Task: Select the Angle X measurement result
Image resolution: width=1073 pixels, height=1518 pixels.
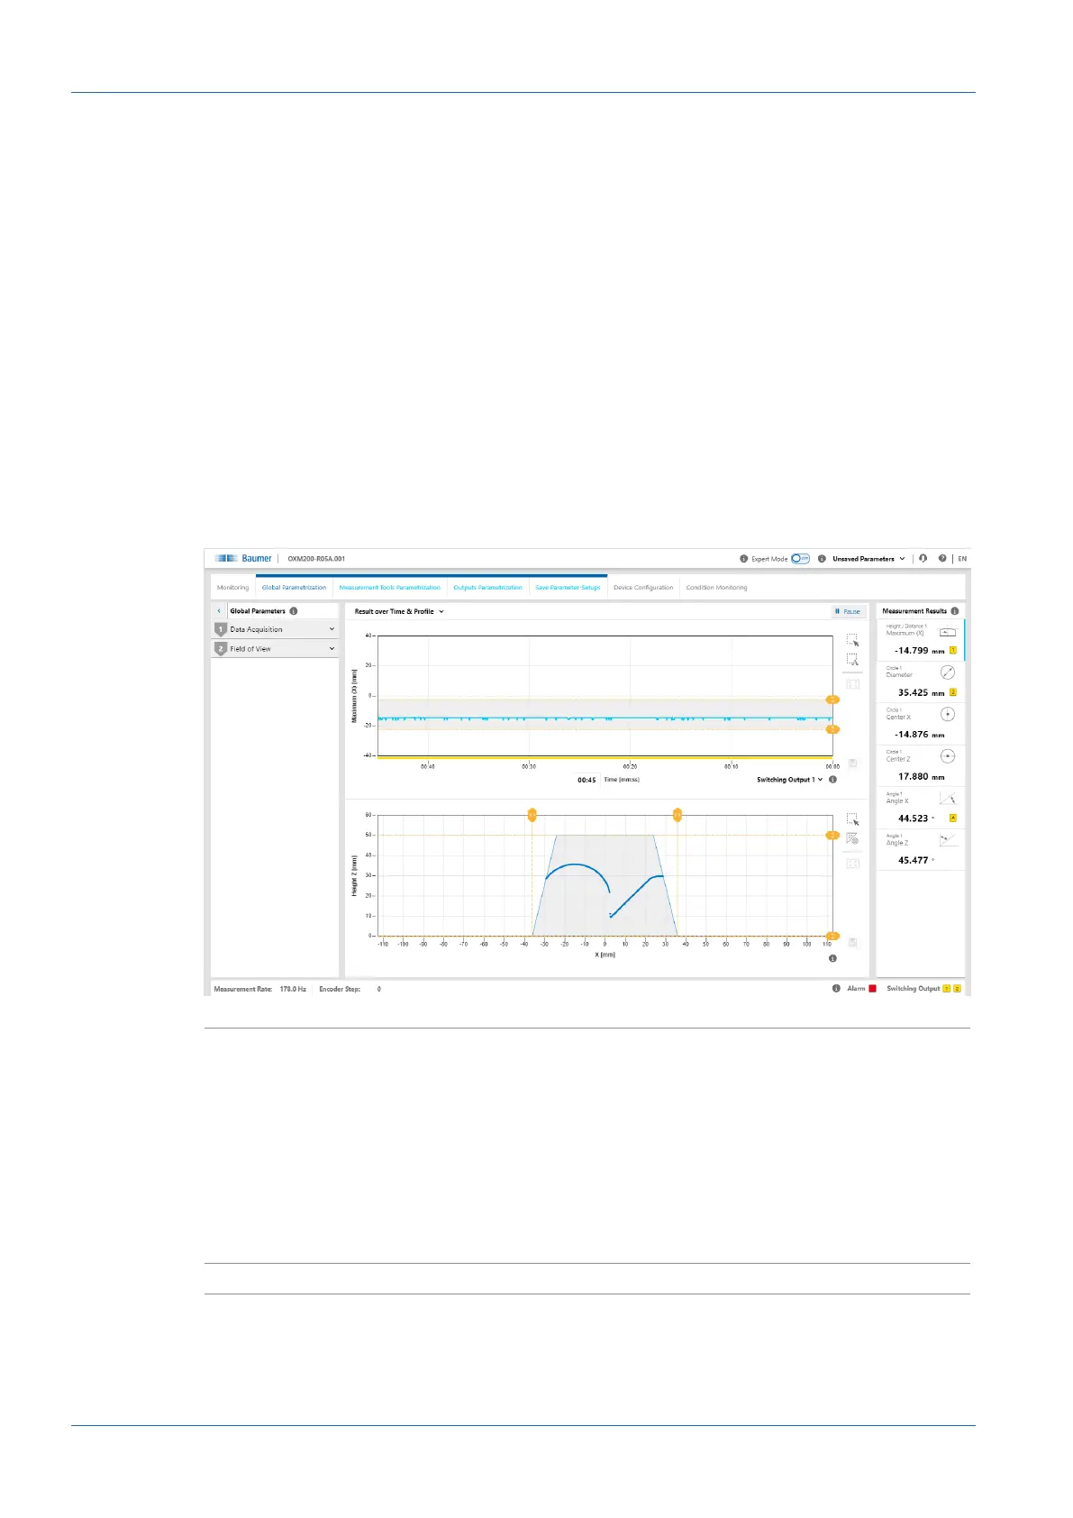Action: click(921, 808)
